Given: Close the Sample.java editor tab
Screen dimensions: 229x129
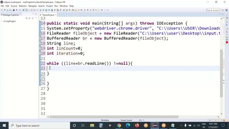Looking at the screenshot, I should pyautogui.click(x=56, y=15).
